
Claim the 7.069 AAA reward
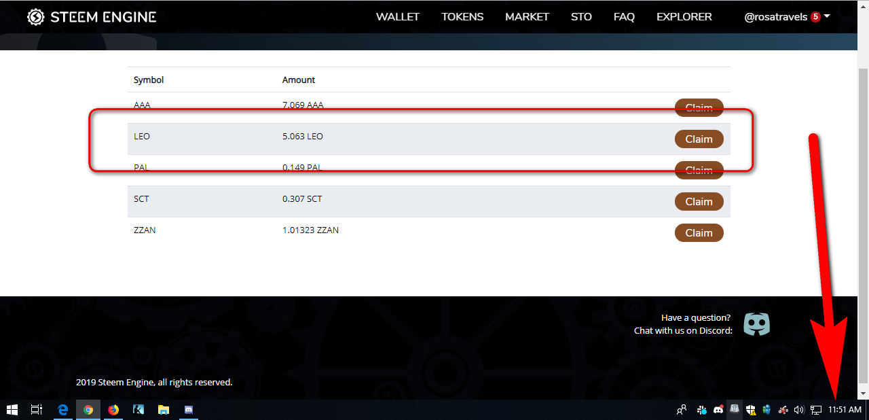[699, 107]
